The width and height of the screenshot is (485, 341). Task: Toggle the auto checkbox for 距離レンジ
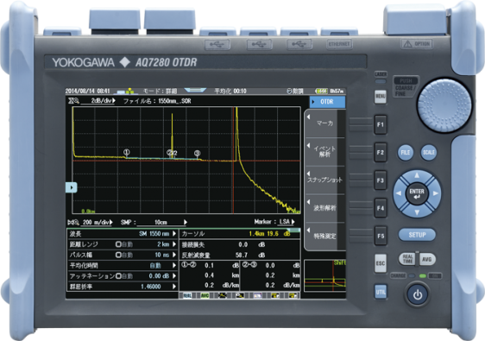click(118, 244)
